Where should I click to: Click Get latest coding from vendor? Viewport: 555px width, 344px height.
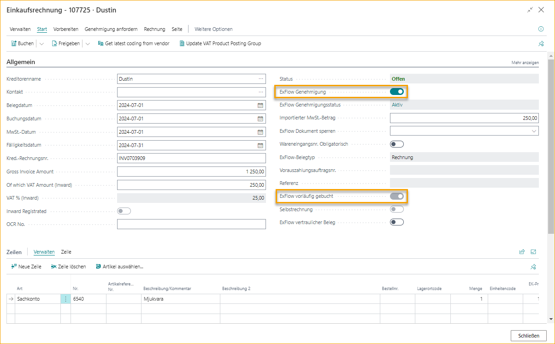(x=134, y=44)
